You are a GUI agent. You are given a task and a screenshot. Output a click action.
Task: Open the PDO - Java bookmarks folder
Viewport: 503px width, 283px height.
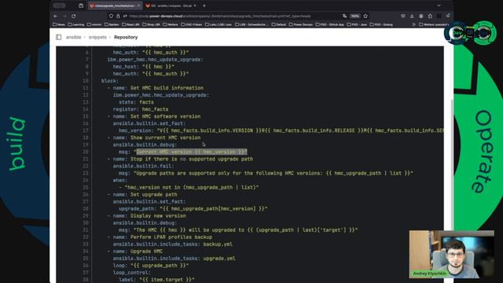point(357,24)
